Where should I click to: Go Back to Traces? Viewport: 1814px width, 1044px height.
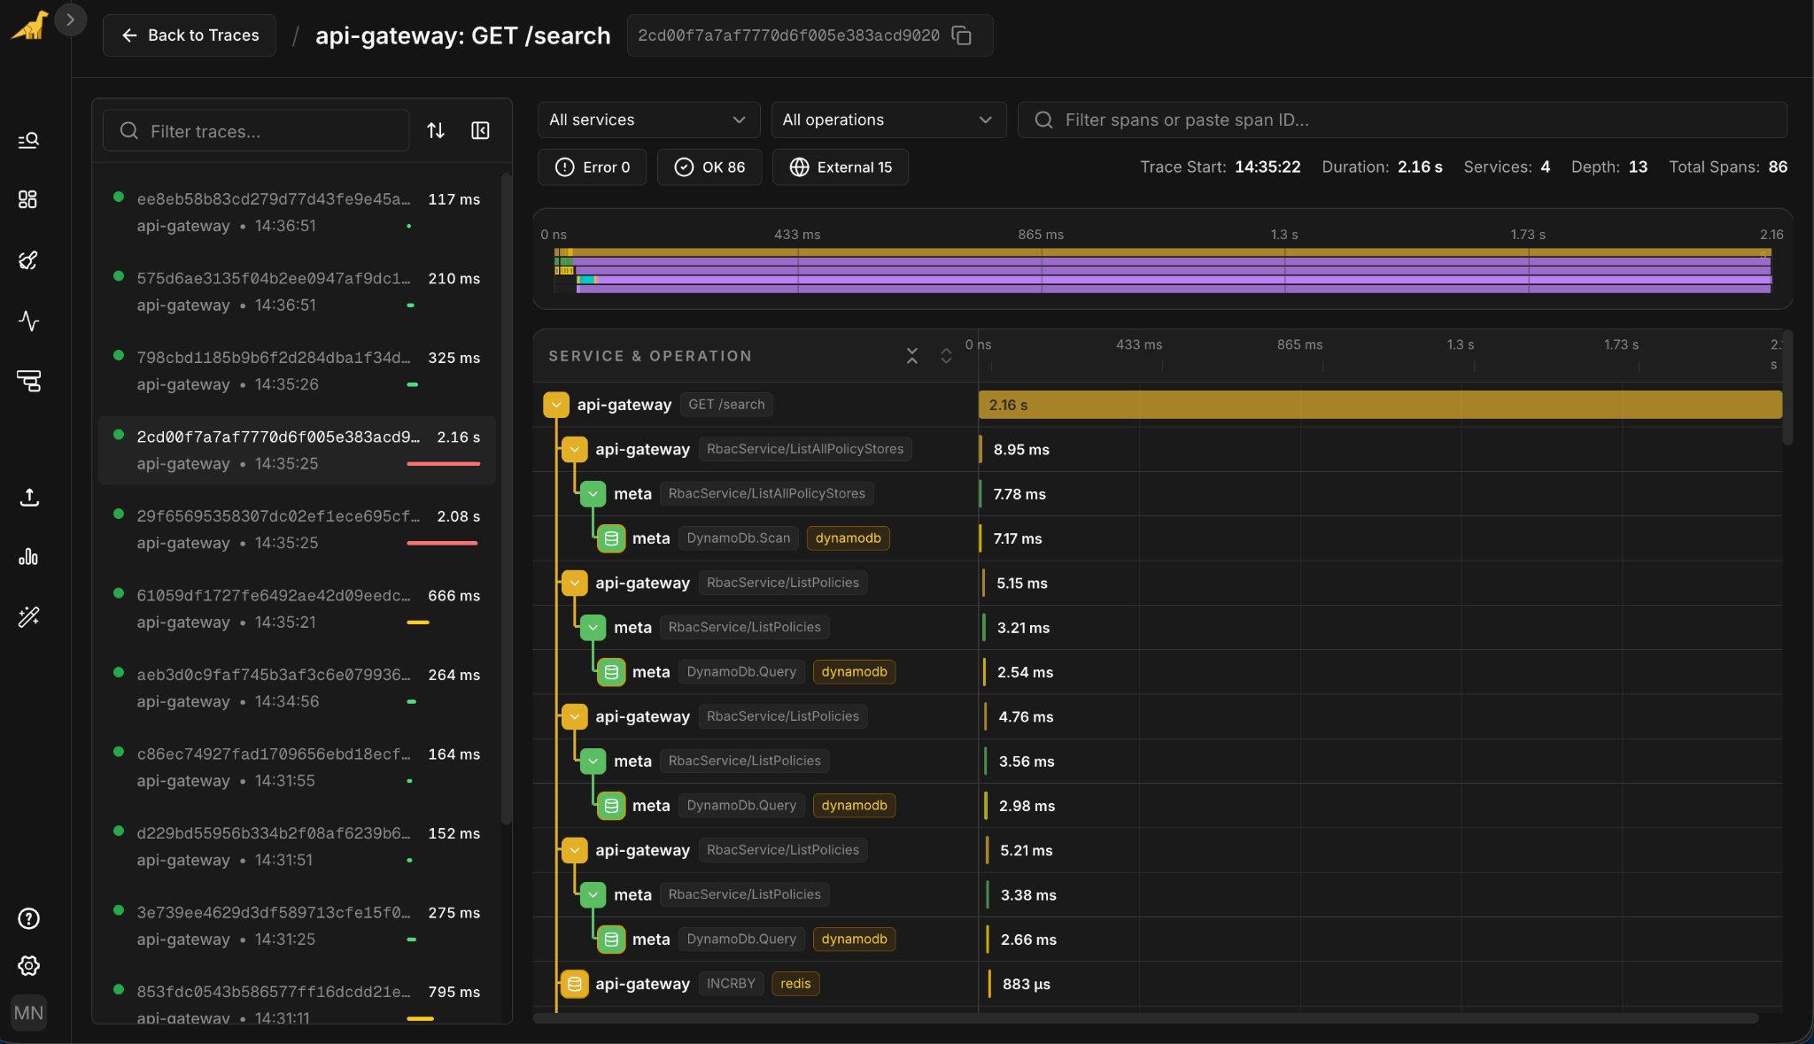[190, 35]
